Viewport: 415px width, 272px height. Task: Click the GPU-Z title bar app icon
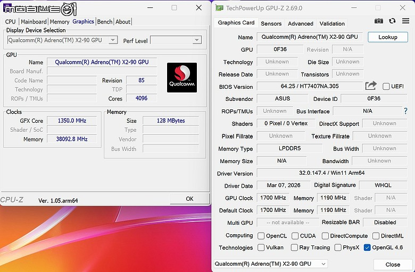[219, 8]
